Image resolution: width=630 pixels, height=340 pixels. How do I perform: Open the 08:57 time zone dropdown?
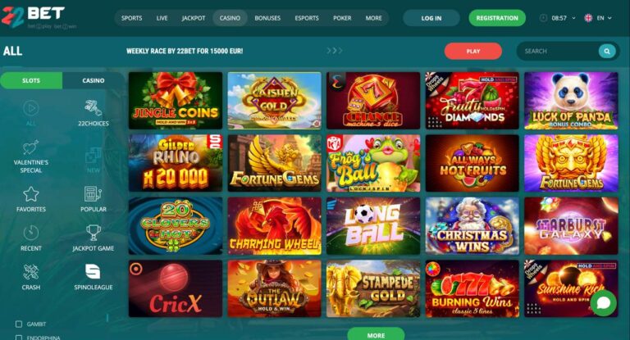point(558,18)
